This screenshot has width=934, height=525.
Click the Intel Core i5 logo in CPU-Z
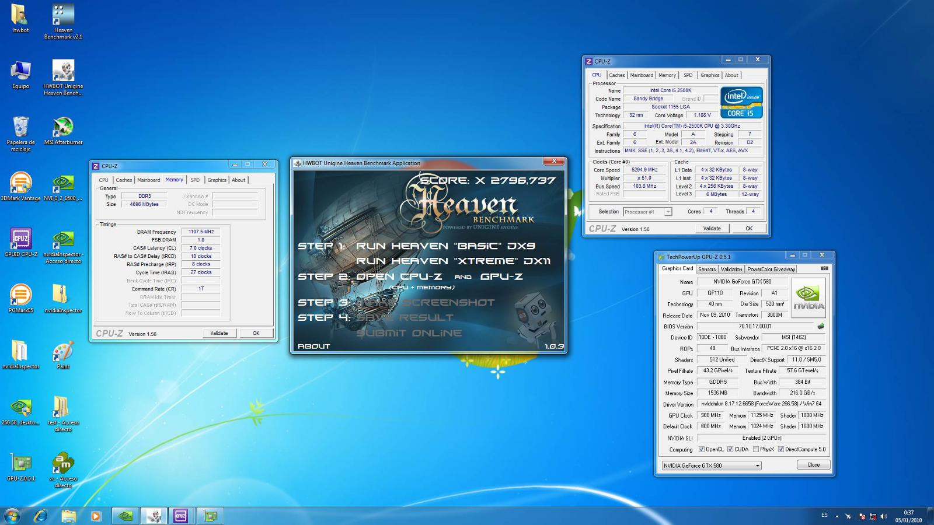click(741, 103)
